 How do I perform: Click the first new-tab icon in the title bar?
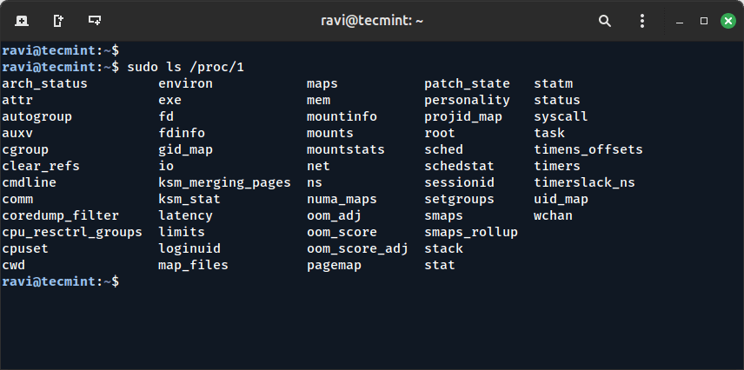(x=21, y=20)
